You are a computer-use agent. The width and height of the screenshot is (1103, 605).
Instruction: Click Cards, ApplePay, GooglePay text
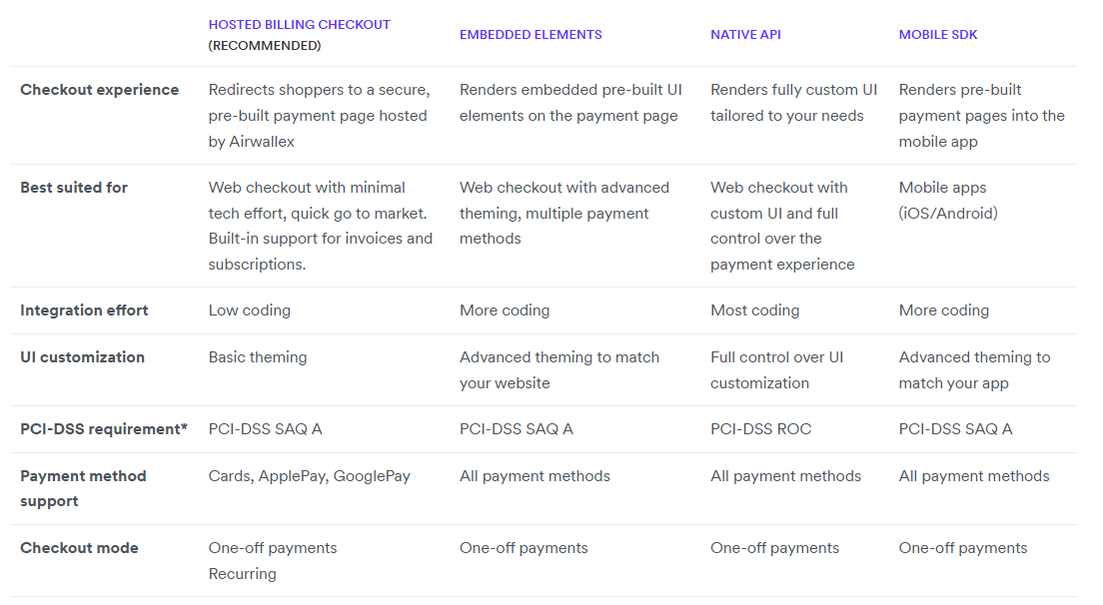coord(309,476)
